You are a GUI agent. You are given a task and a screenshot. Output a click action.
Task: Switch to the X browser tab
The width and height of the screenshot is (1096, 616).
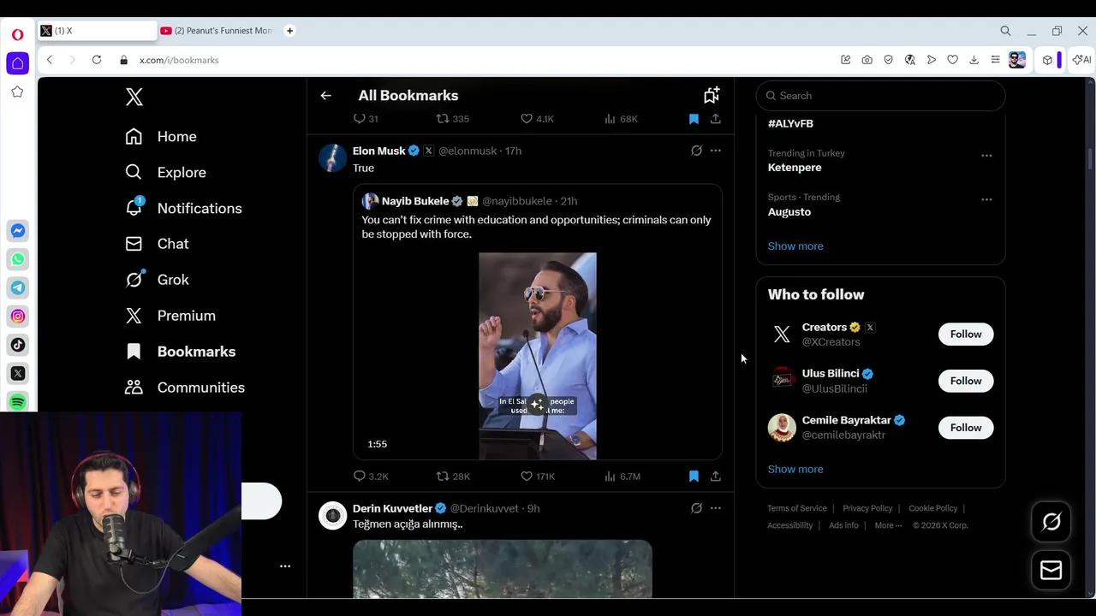(97, 31)
